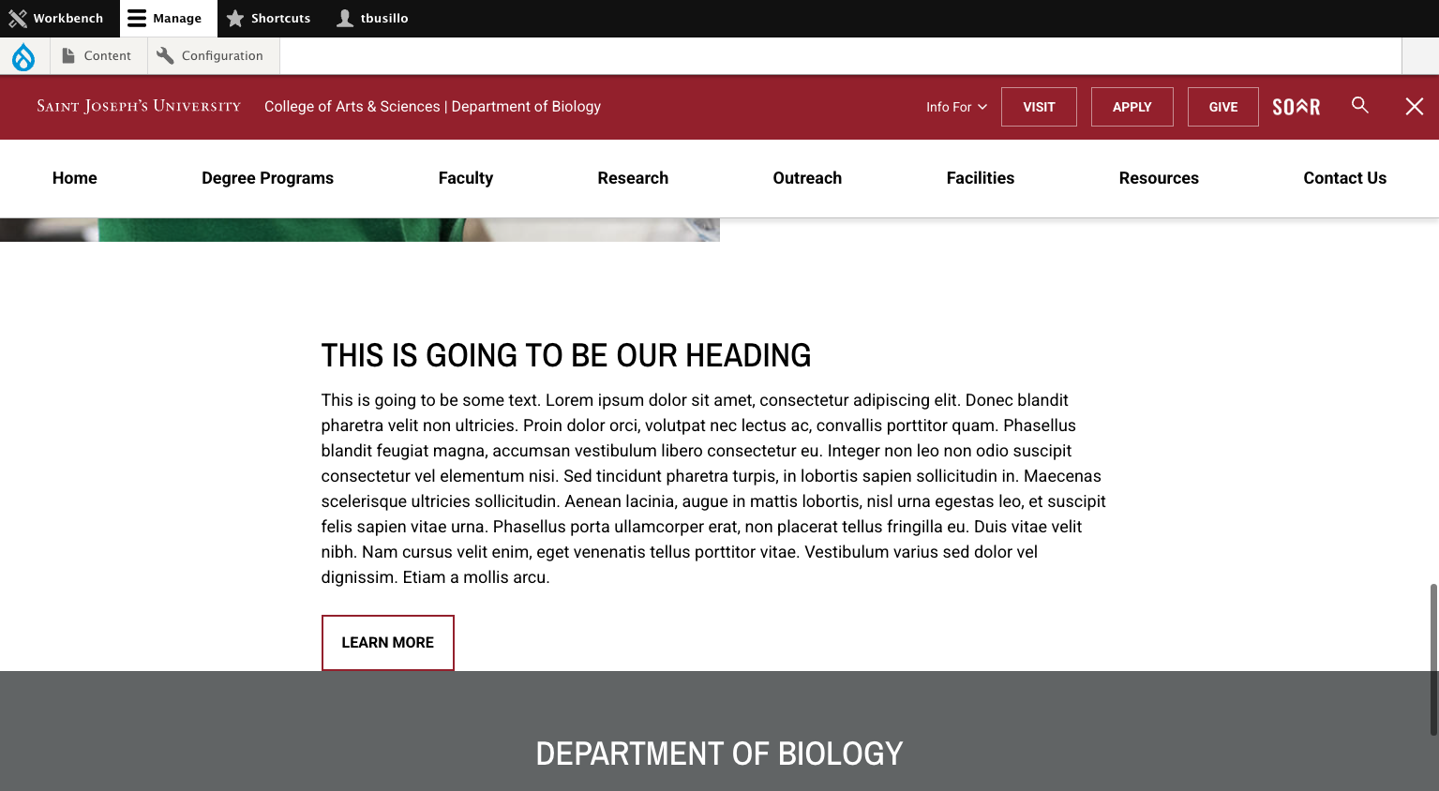The height and width of the screenshot is (791, 1439).
Task: Click the GIVE button
Action: coord(1223,107)
